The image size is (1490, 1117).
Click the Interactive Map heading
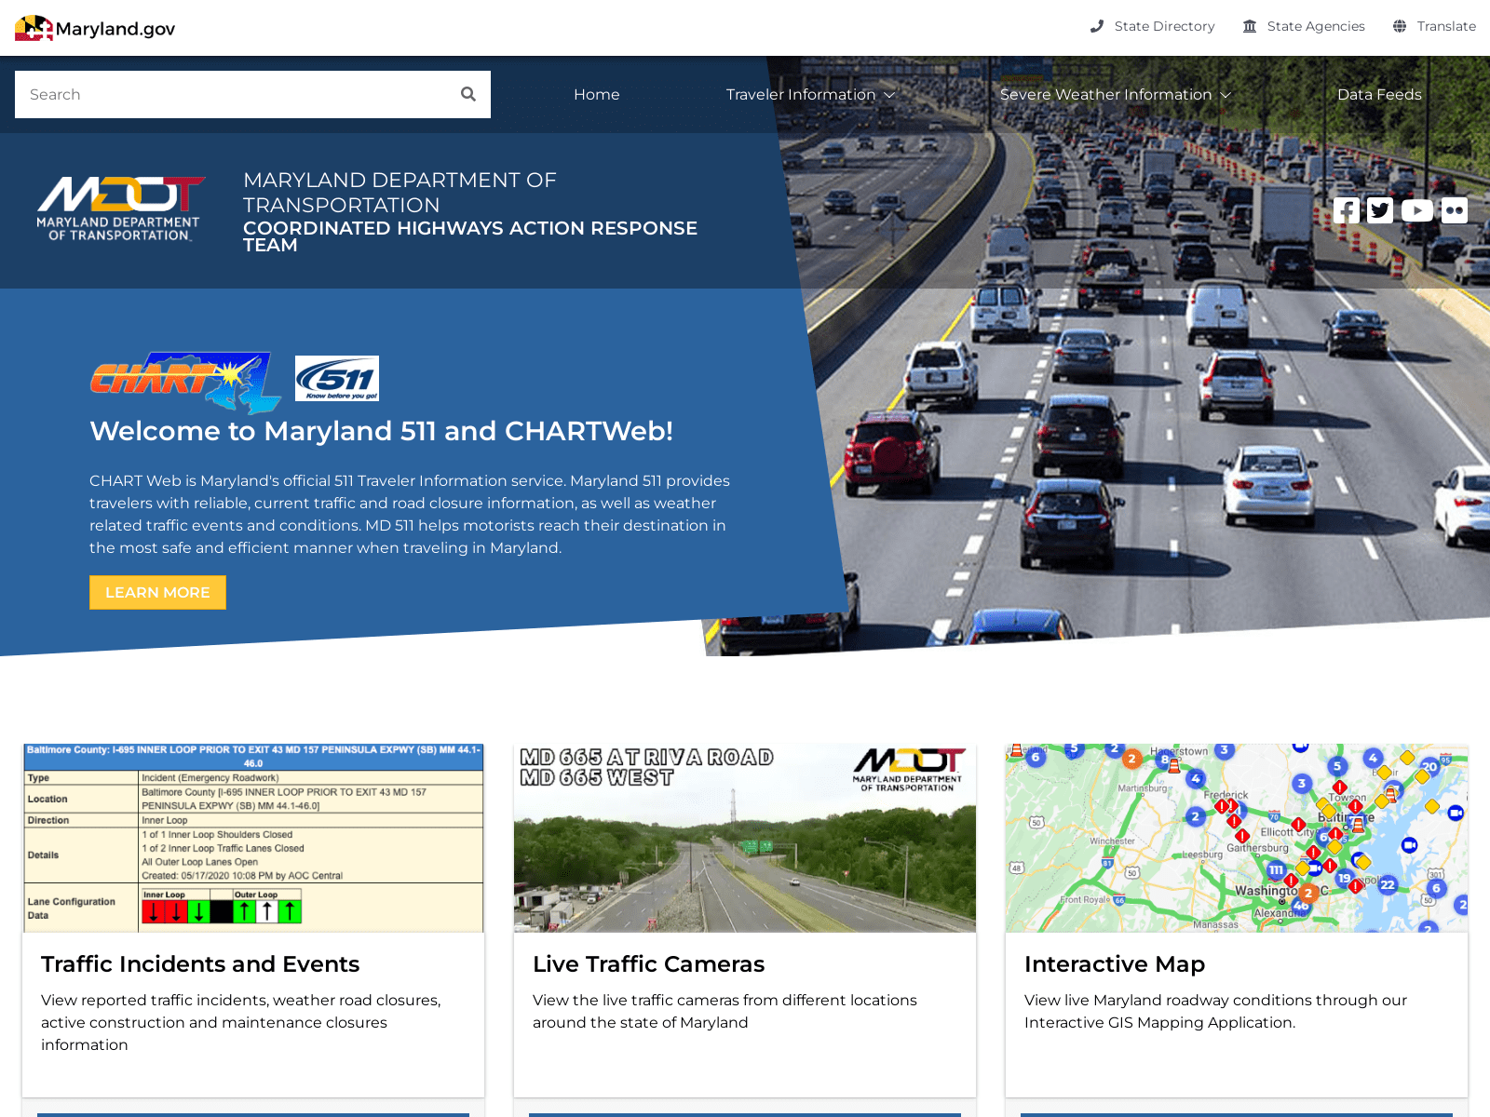tap(1115, 964)
